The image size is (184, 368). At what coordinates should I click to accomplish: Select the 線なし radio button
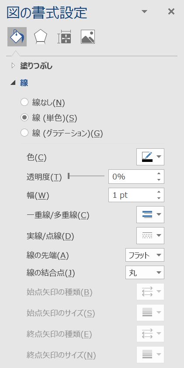click(24, 102)
